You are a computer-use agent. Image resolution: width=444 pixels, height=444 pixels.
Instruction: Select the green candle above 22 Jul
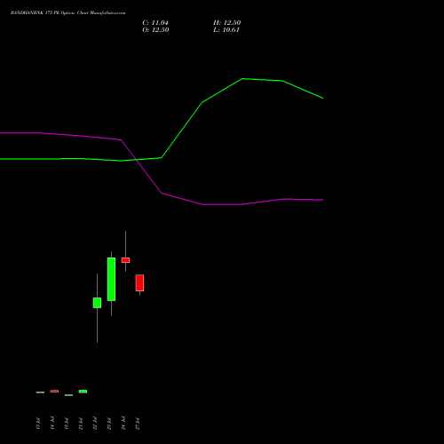pyautogui.click(x=97, y=303)
